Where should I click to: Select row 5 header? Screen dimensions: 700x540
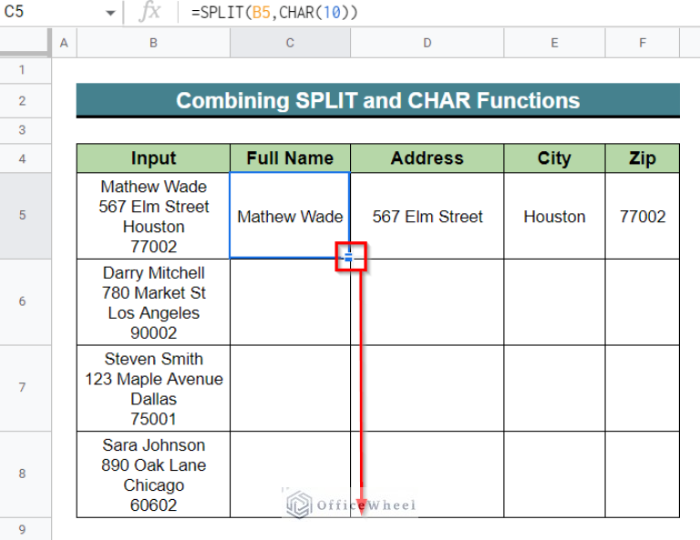click(25, 216)
